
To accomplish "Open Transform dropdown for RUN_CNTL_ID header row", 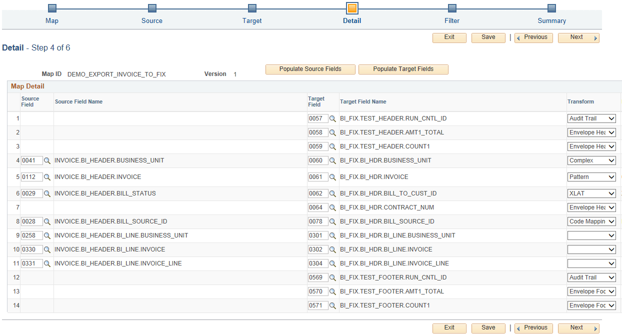I will pos(591,118).
